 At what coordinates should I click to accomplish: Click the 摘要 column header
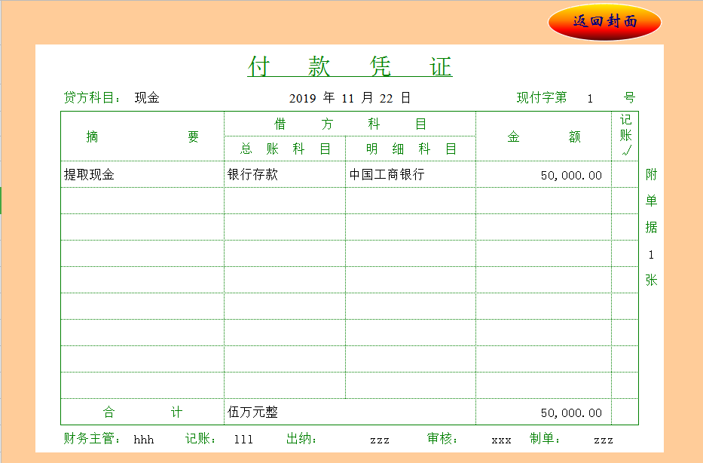[x=142, y=136]
